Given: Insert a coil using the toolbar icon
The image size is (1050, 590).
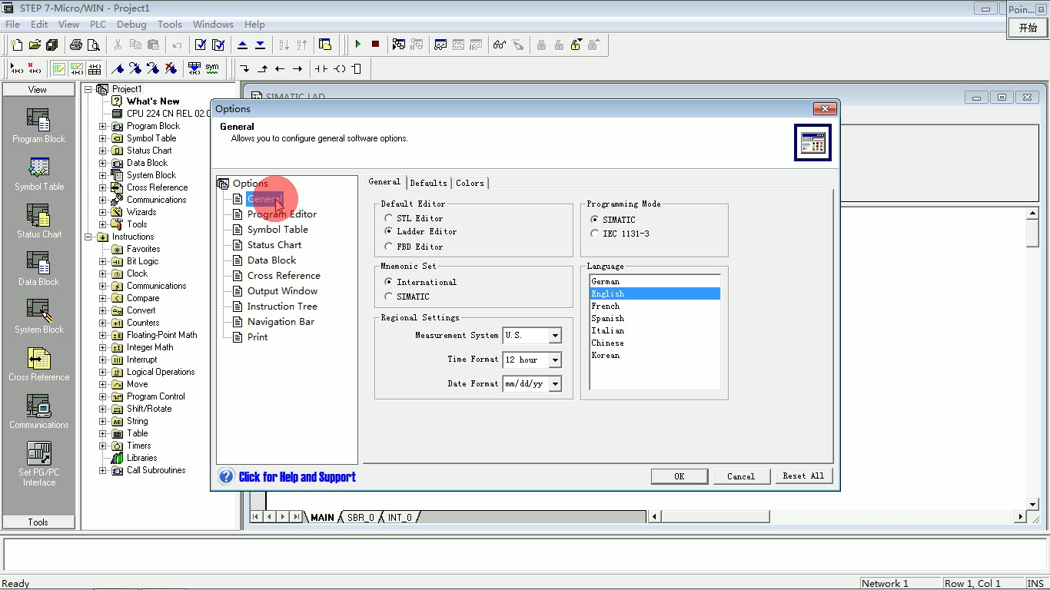Looking at the screenshot, I should coord(339,68).
